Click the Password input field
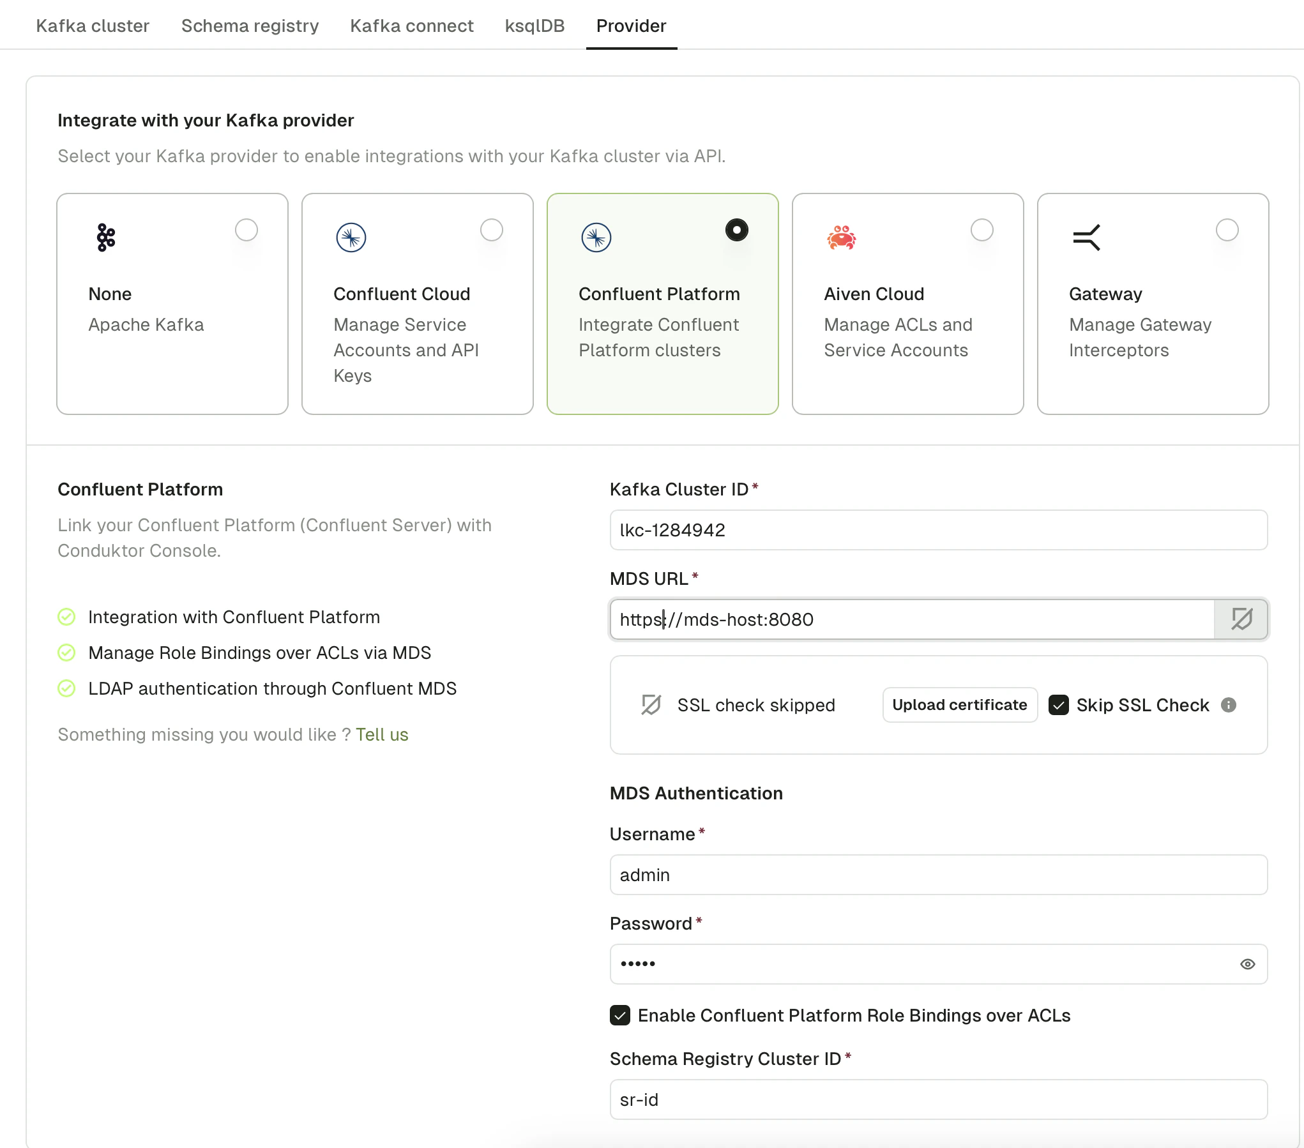Viewport: 1304px width, 1148px height. point(939,964)
